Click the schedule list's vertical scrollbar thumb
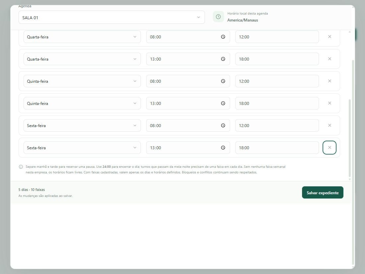The height and width of the screenshot is (274, 365). click(350, 138)
